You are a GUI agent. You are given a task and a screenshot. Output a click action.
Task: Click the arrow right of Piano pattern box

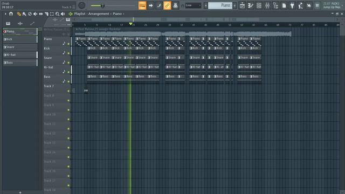pos(234,5)
